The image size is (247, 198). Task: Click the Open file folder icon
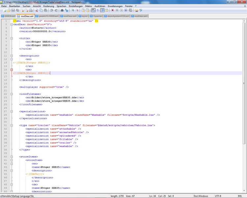coord(9,11)
